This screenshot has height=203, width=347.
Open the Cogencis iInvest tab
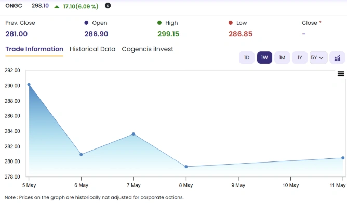[148, 49]
